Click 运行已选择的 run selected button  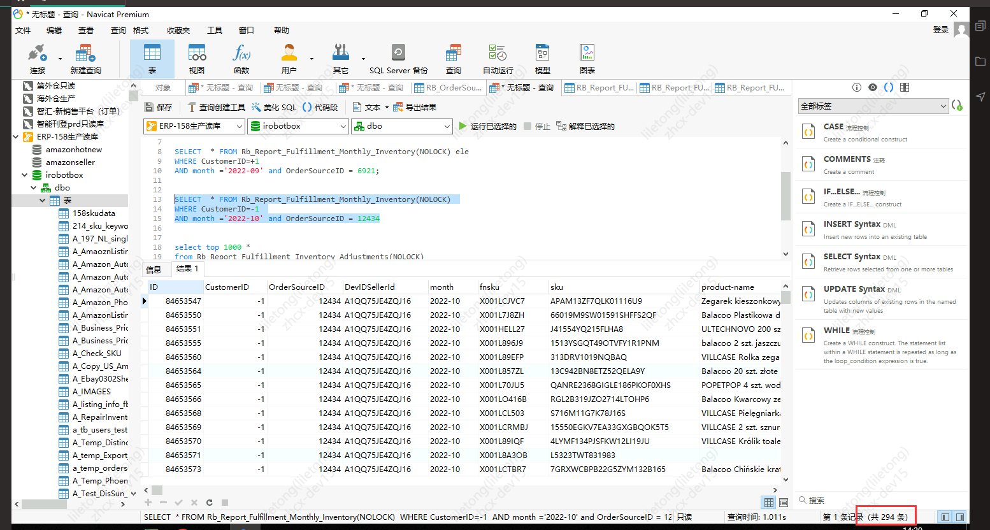488,126
